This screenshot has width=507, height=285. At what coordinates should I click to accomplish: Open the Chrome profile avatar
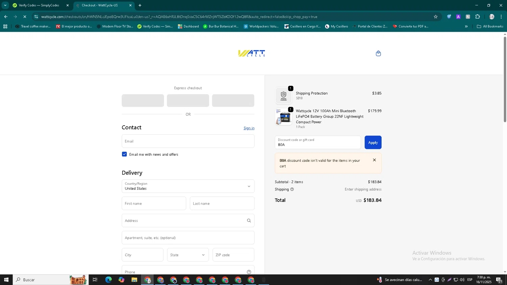(x=492, y=17)
